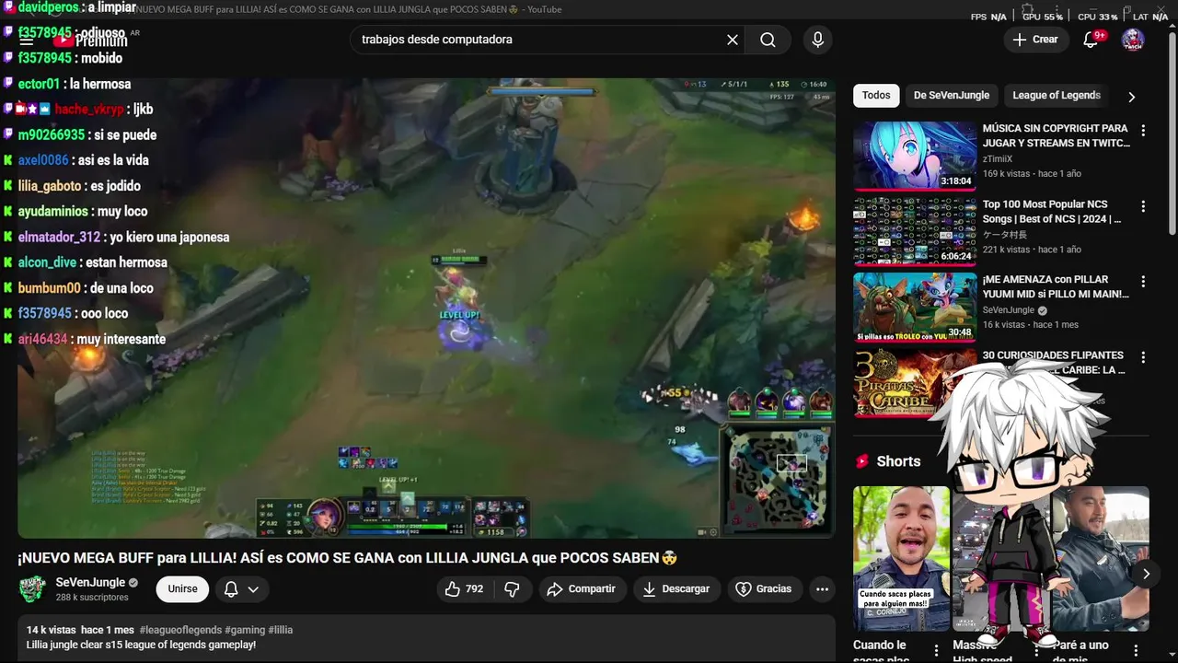
Task: Click the #lillia hashtag
Action: [281, 630]
